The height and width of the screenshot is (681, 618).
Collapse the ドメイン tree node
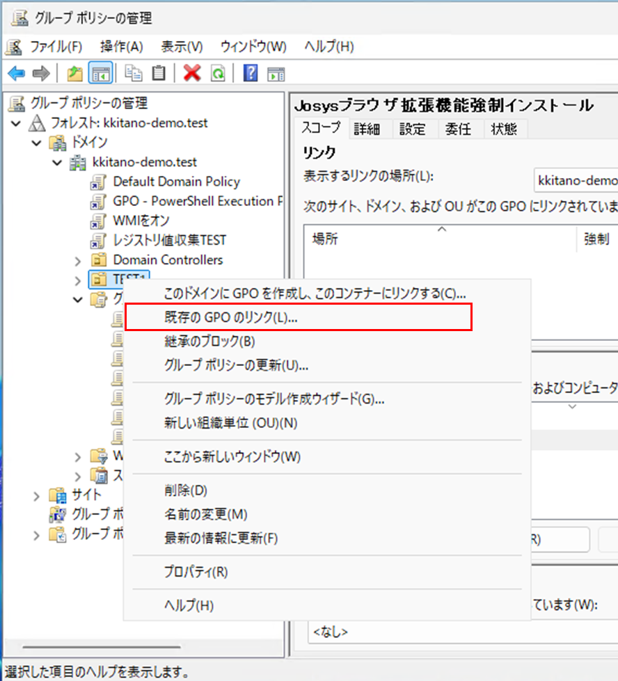[37, 143]
